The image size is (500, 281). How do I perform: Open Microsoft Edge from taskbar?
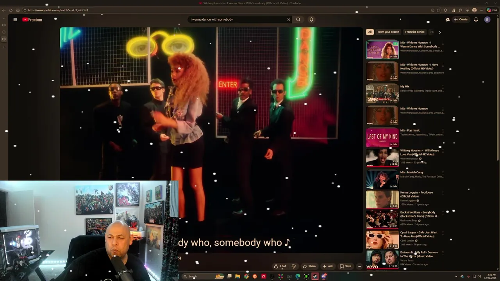coord(298,276)
